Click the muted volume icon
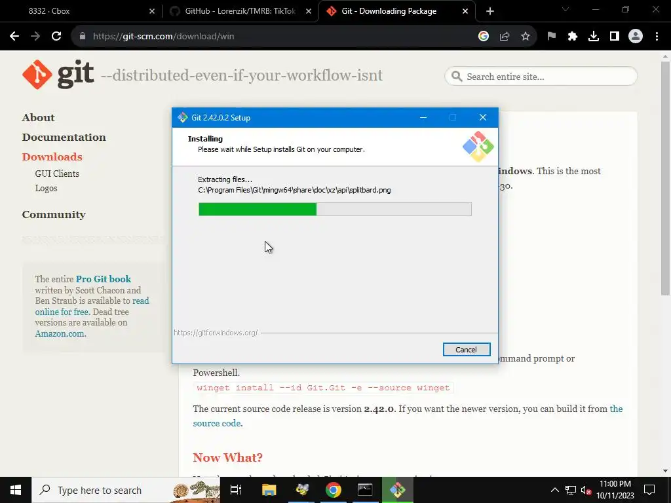Image resolution: width=671 pixels, height=503 pixels. [586, 490]
